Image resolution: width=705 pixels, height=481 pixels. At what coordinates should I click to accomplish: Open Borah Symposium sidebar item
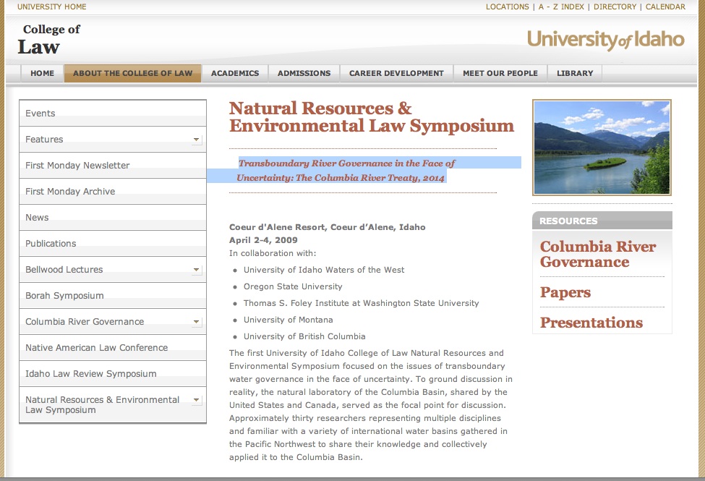[x=112, y=296]
